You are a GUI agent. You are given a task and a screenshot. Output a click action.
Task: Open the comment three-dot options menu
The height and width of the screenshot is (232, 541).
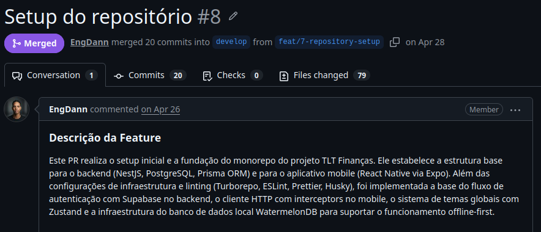[x=515, y=110]
